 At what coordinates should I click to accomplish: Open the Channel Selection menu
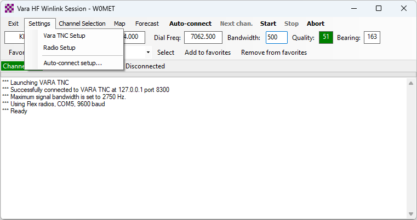pos(82,24)
